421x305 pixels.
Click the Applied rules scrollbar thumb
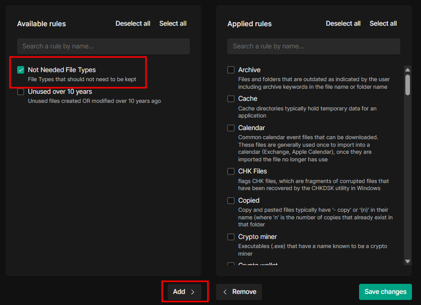tap(407, 85)
